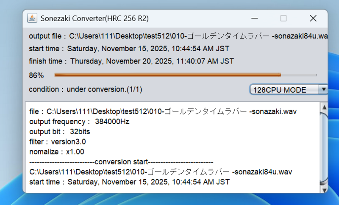This screenshot has width=339, height=205.
Task: Click the Sonezaki Converter title bar text
Action: coord(94,18)
